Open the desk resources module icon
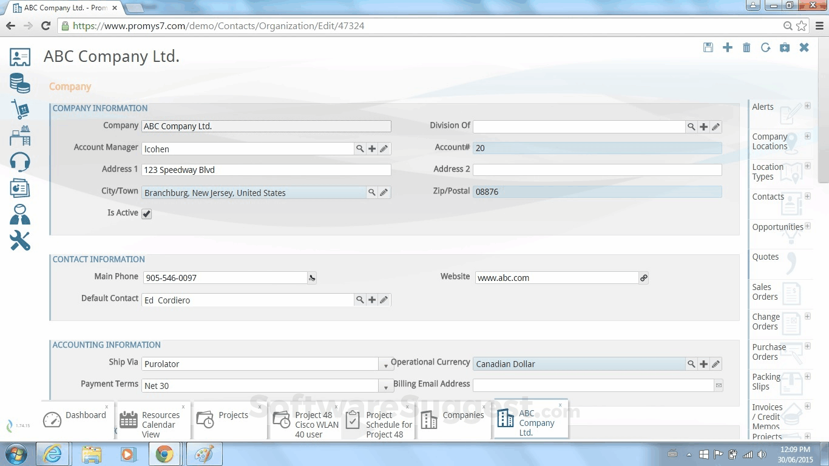Screen dimensions: 829x466 coord(20,136)
